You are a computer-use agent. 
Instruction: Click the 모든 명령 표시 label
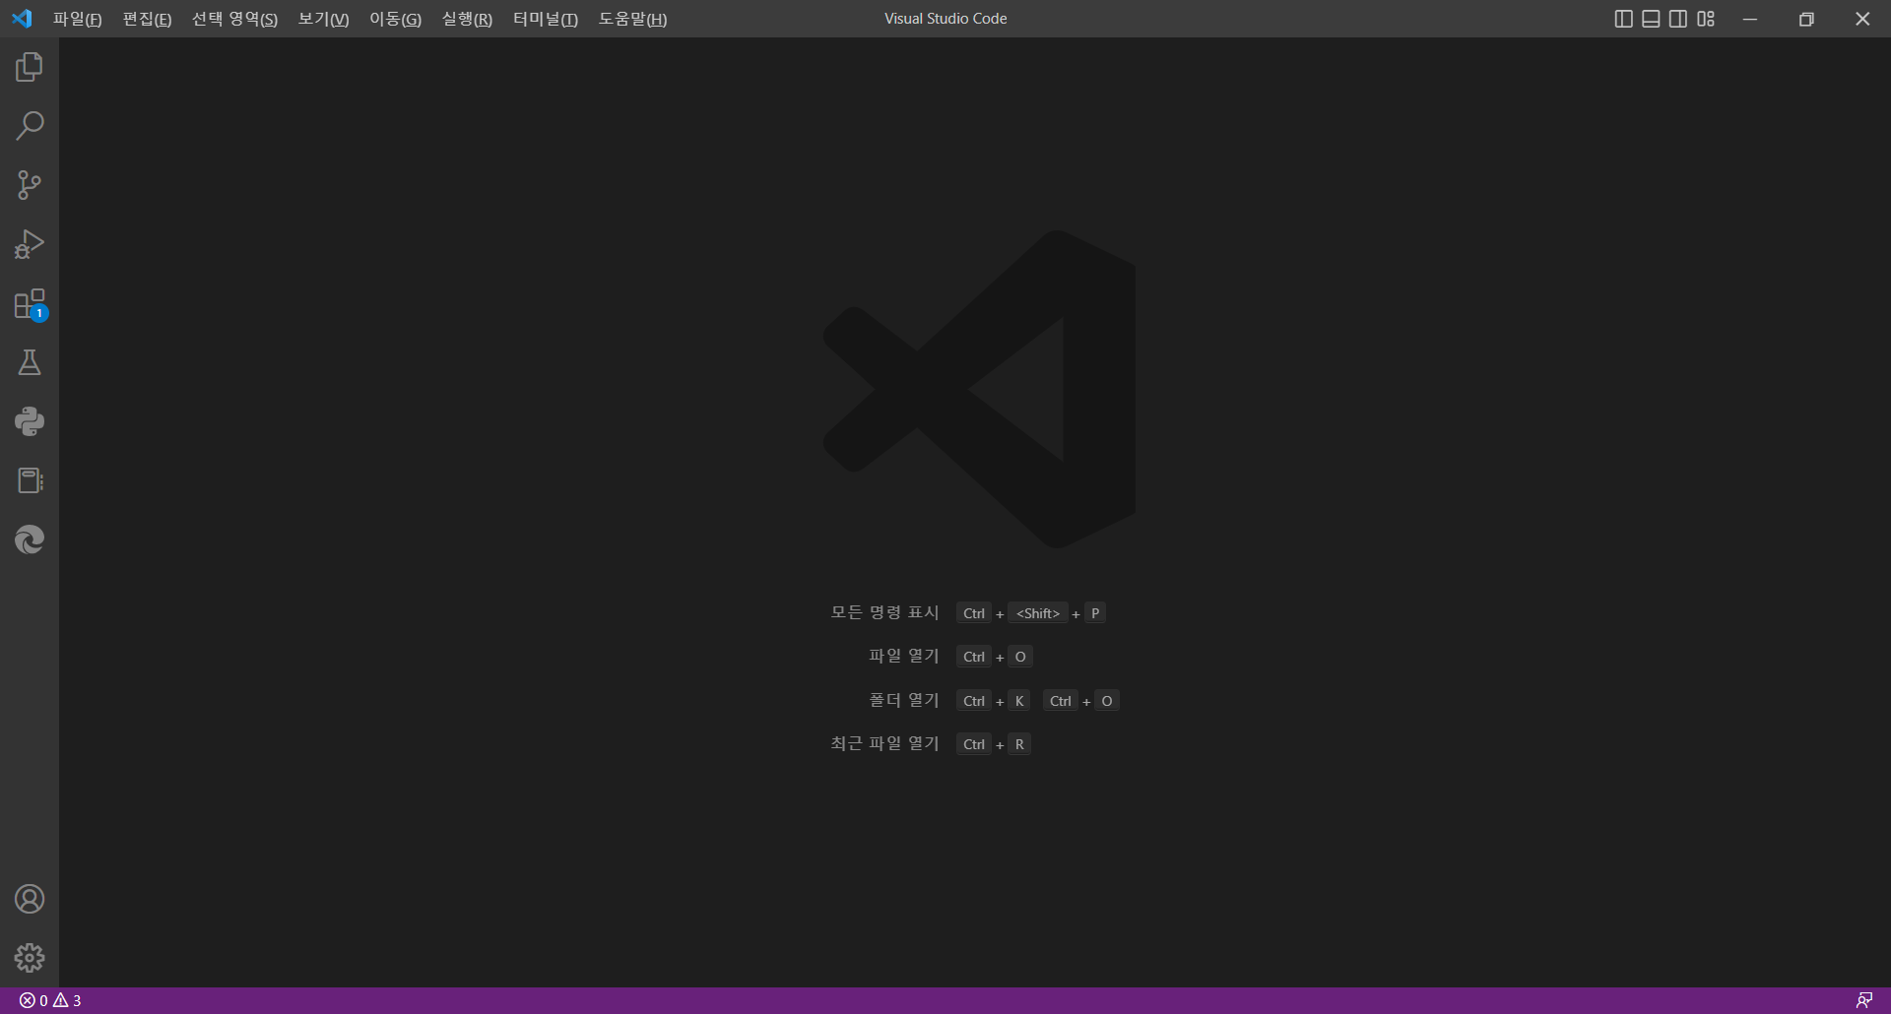click(884, 612)
